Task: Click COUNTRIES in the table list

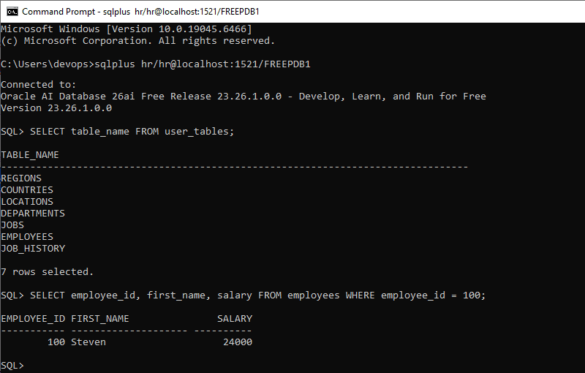Action: click(27, 189)
